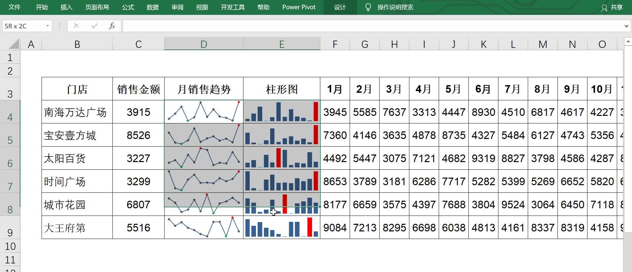Click the 城市花园 store cell
Viewport: 632px width, 272px height.
click(77, 204)
